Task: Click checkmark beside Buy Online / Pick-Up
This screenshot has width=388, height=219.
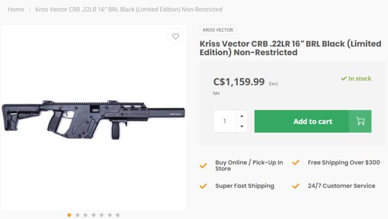Action: pyautogui.click(x=203, y=165)
